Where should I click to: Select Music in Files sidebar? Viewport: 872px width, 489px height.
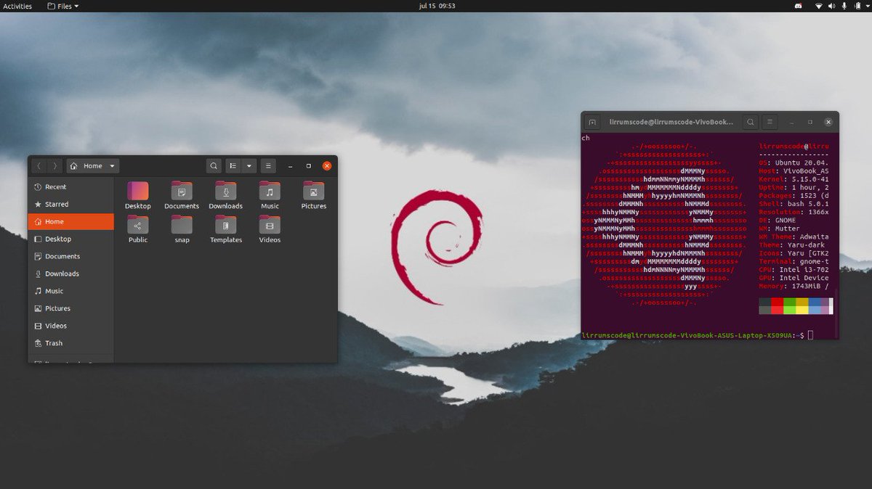coord(70,291)
